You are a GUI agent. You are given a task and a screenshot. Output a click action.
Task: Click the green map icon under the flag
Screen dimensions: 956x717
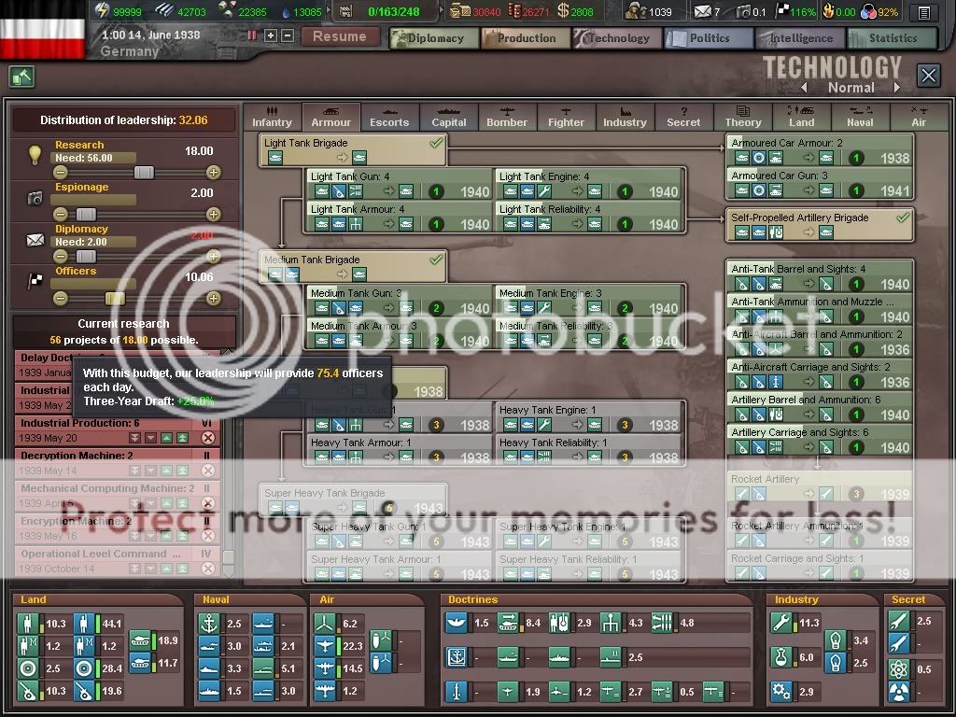coord(21,77)
